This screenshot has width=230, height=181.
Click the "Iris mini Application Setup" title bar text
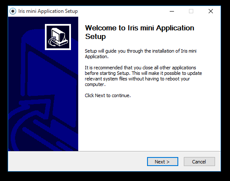(x=48, y=11)
